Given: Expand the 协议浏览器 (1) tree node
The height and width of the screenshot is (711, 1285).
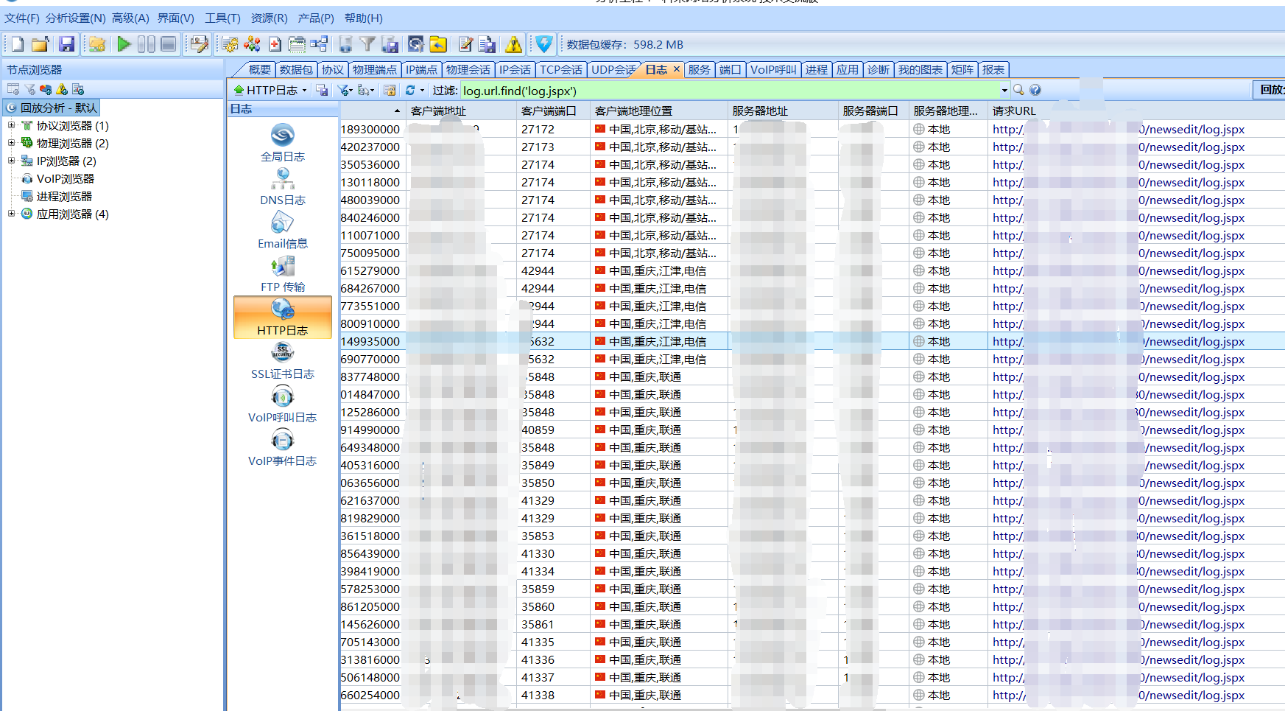Looking at the screenshot, I should pyautogui.click(x=11, y=125).
